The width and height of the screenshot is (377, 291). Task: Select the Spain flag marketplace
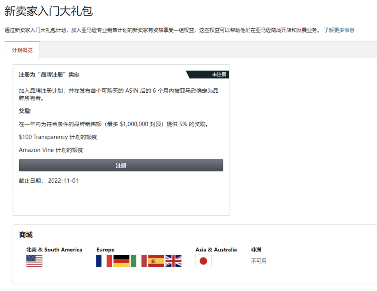coord(156,261)
